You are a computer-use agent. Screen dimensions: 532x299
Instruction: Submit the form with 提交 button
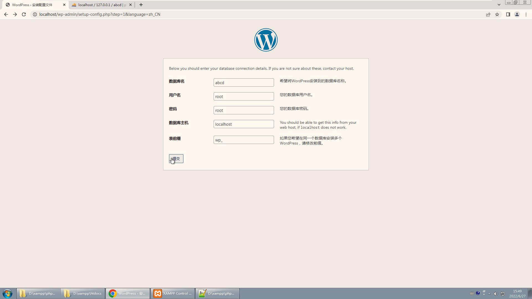point(176,159)
